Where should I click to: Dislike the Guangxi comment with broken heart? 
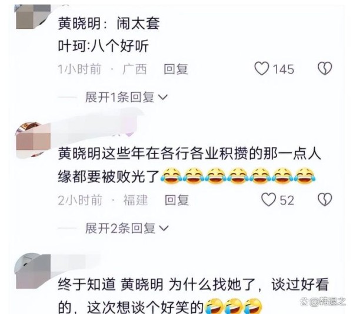tap(325, 68)
